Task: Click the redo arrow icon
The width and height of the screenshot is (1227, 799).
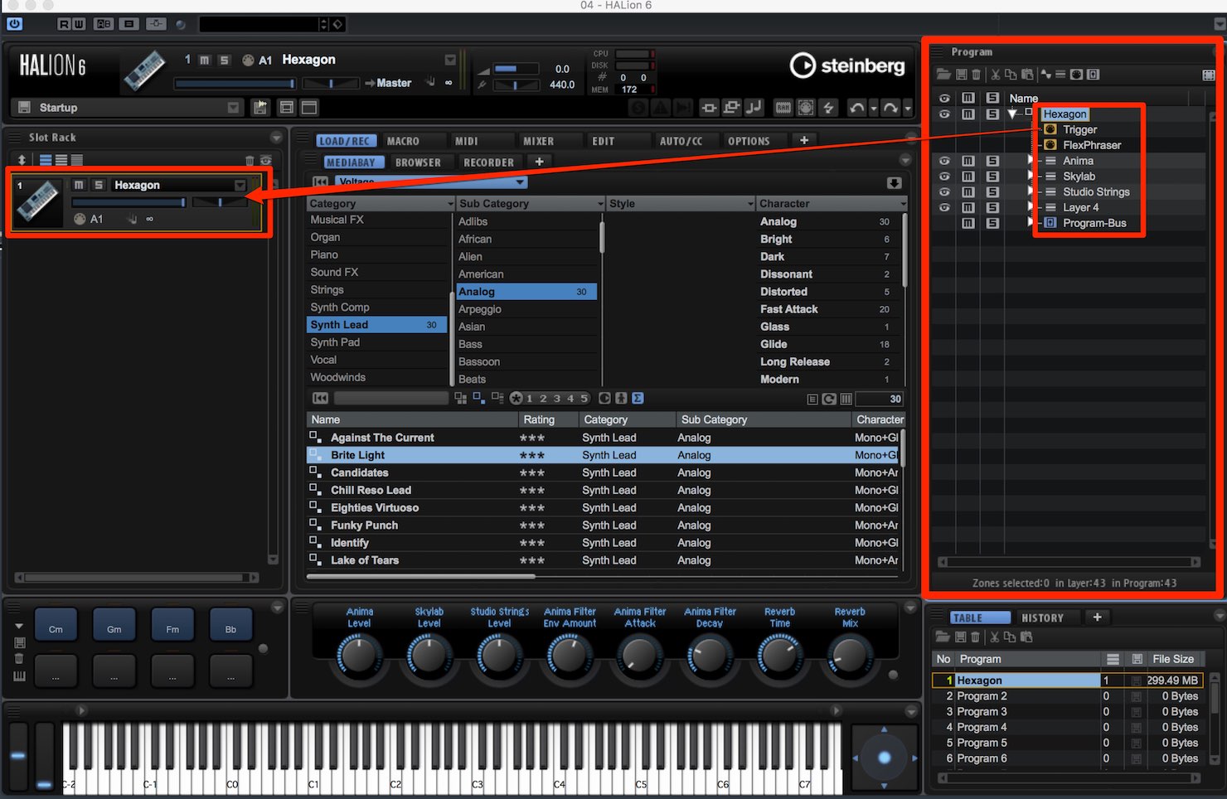Action: coord(890,108)
